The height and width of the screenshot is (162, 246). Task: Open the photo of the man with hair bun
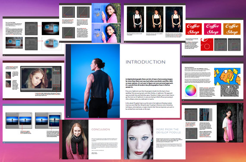point(95,81)
